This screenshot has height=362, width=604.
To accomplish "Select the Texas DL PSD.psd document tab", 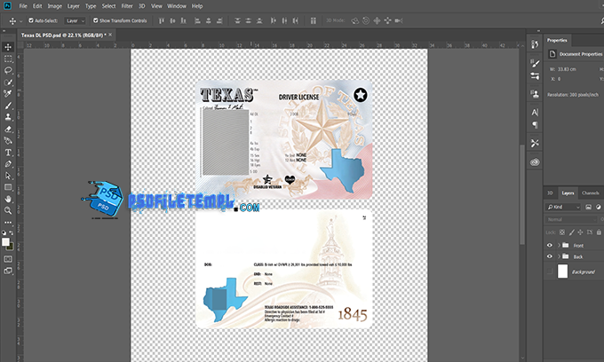I will click(x=64, y=35).
